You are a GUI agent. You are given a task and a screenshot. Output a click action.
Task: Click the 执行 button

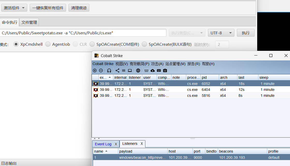[246, 33]
